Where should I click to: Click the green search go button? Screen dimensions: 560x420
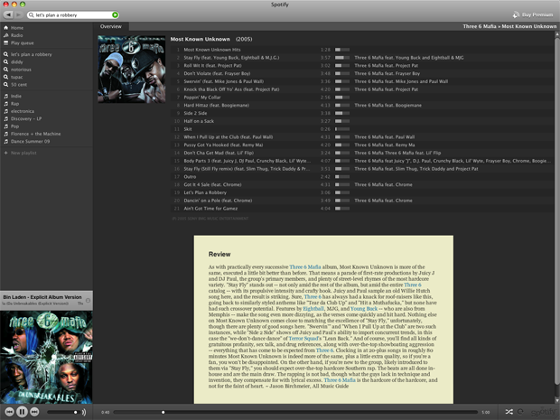point(115,15)
